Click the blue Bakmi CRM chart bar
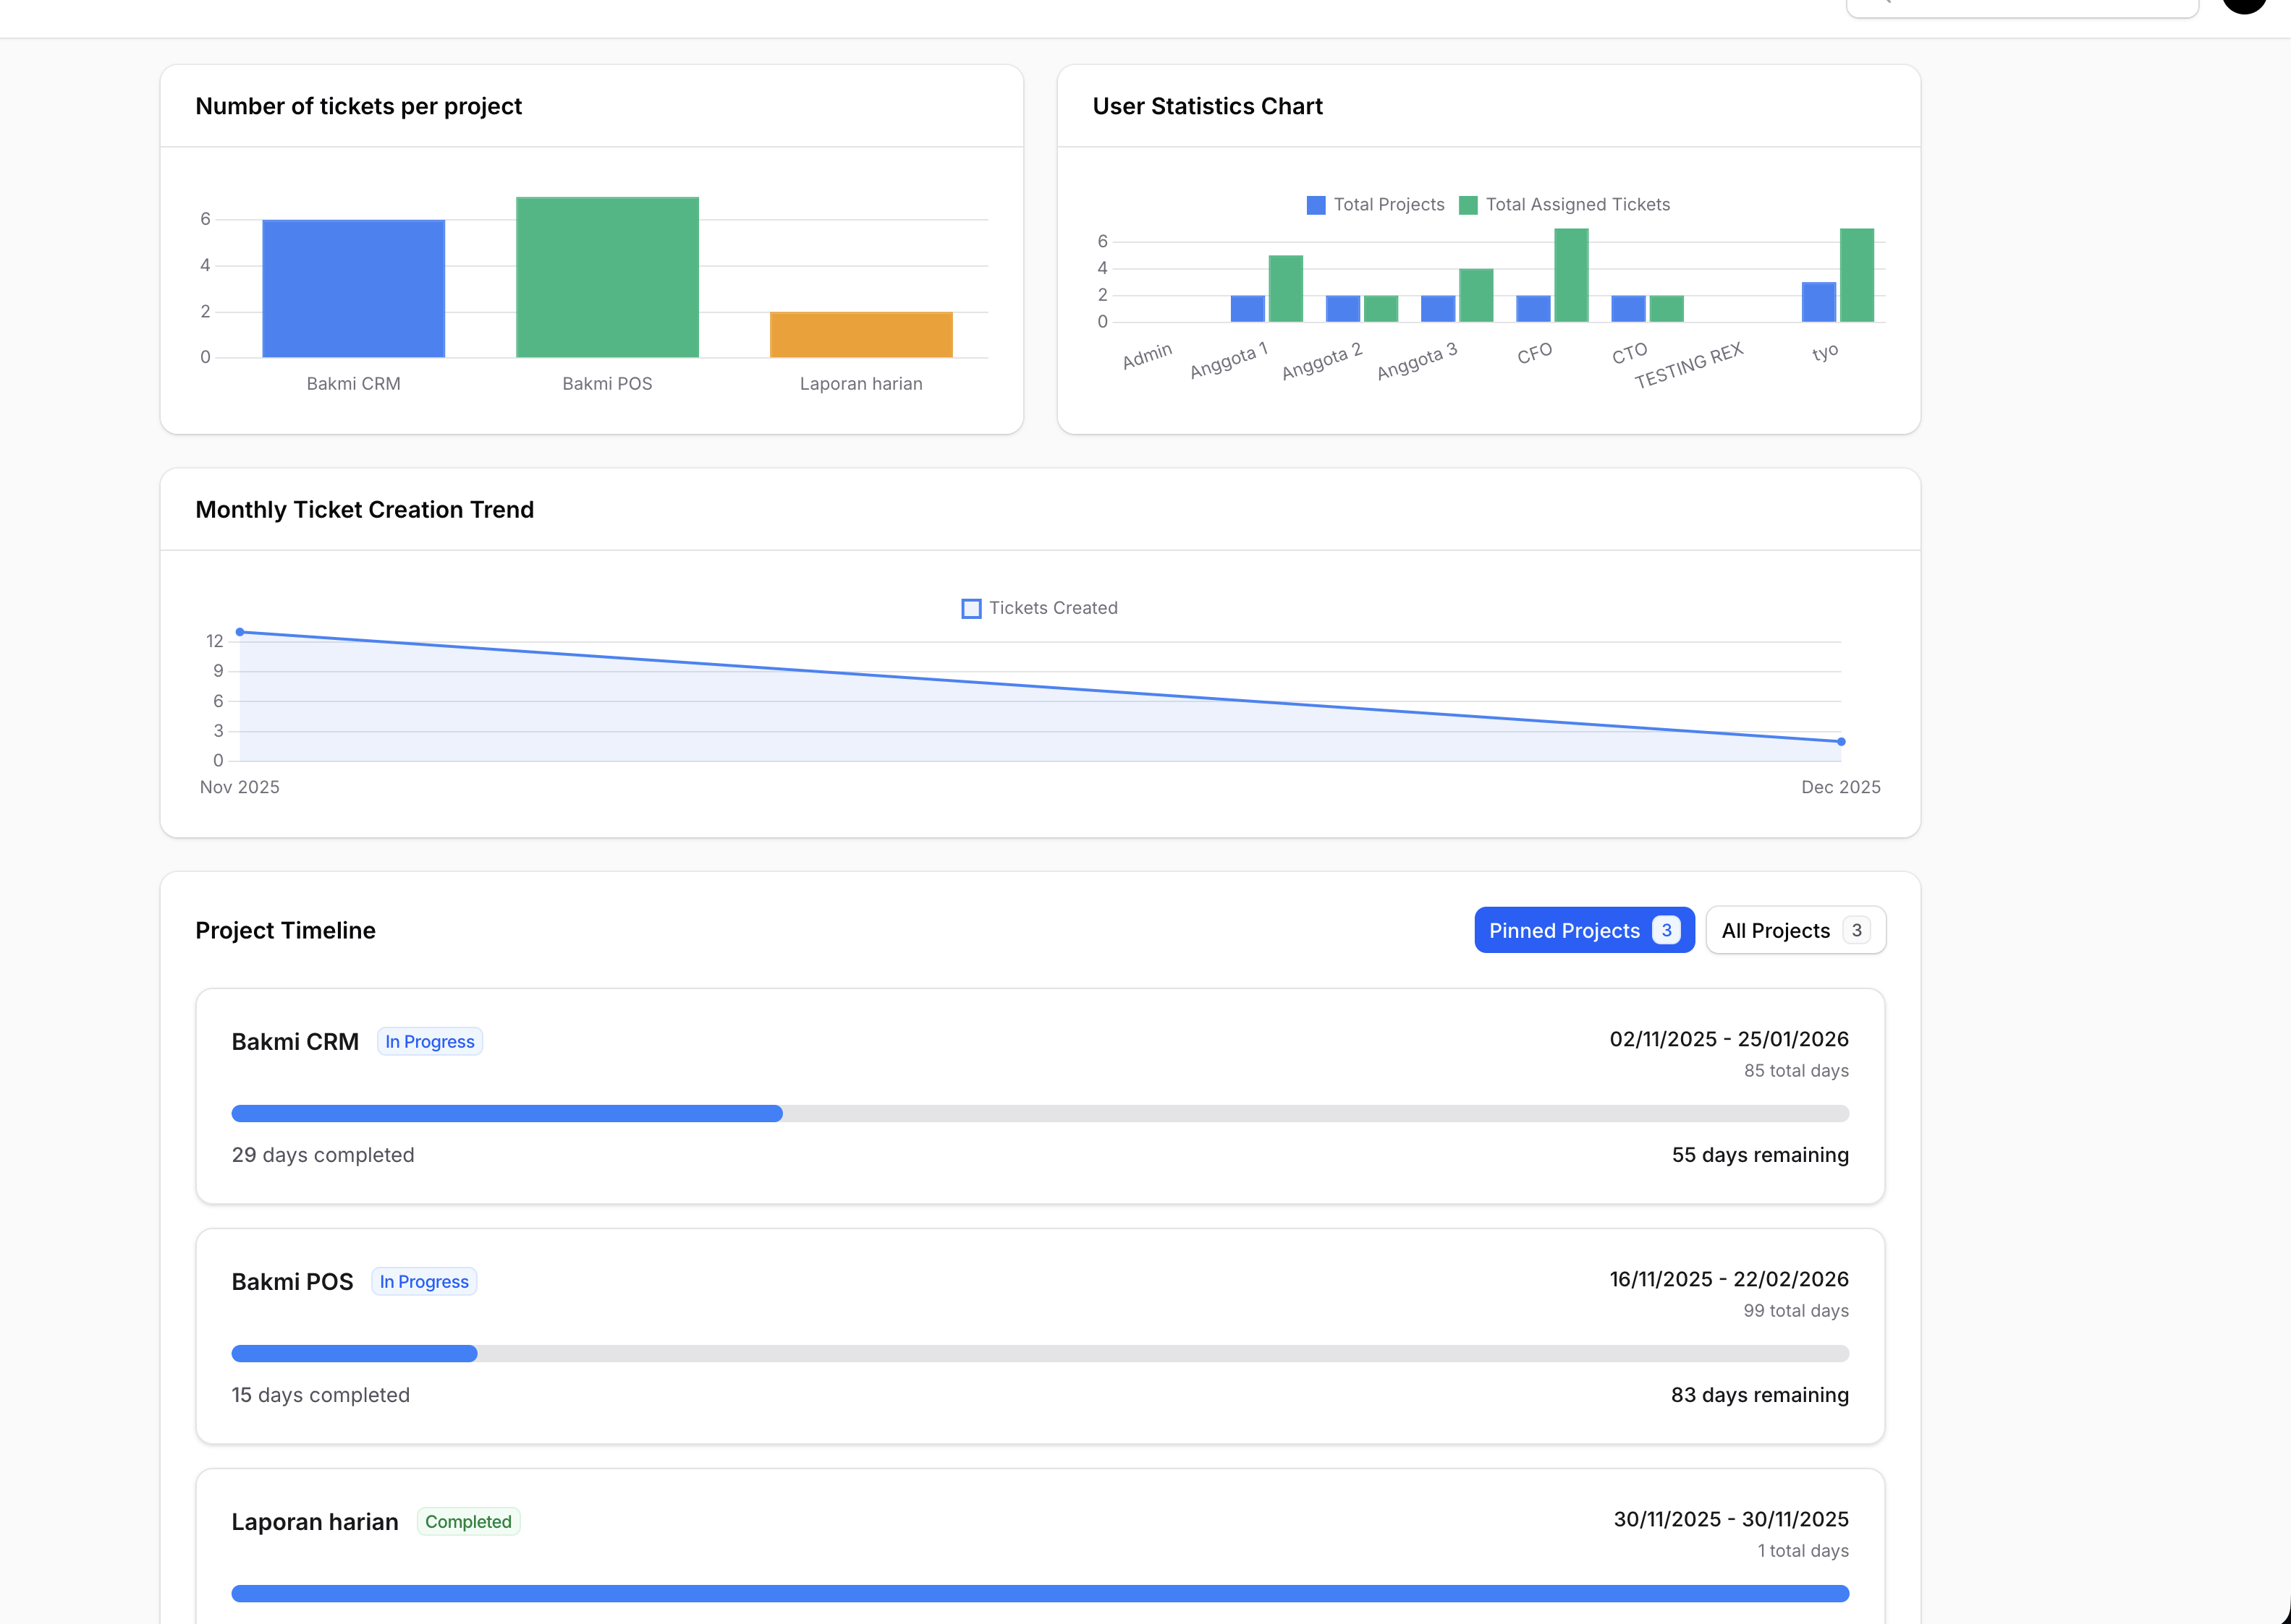The image size is (2291, 1624). [x=353, y=288]
